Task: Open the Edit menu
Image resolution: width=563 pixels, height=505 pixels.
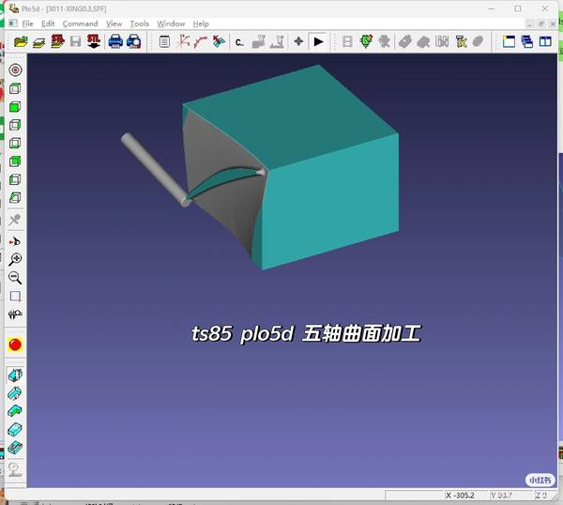Action: (48, 23)
